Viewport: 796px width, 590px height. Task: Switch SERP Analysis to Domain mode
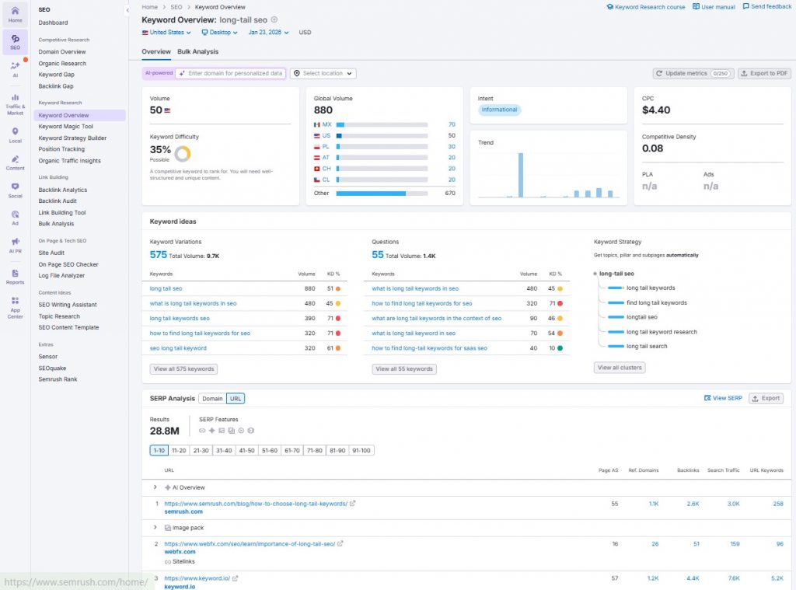[212, 398]
